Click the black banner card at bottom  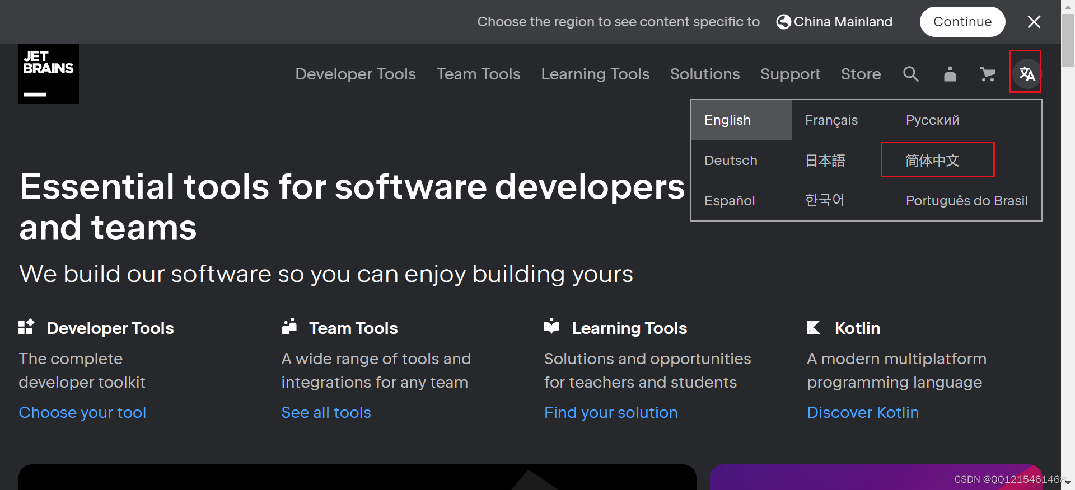(357, 477)
